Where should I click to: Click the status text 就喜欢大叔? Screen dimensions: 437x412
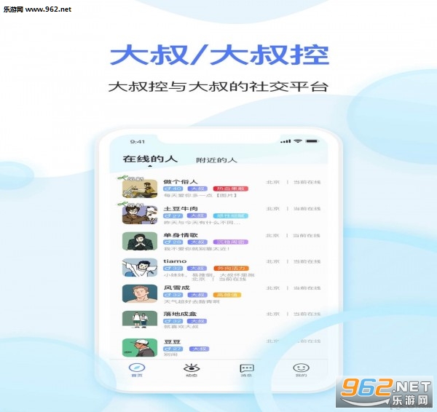point(181,327)
